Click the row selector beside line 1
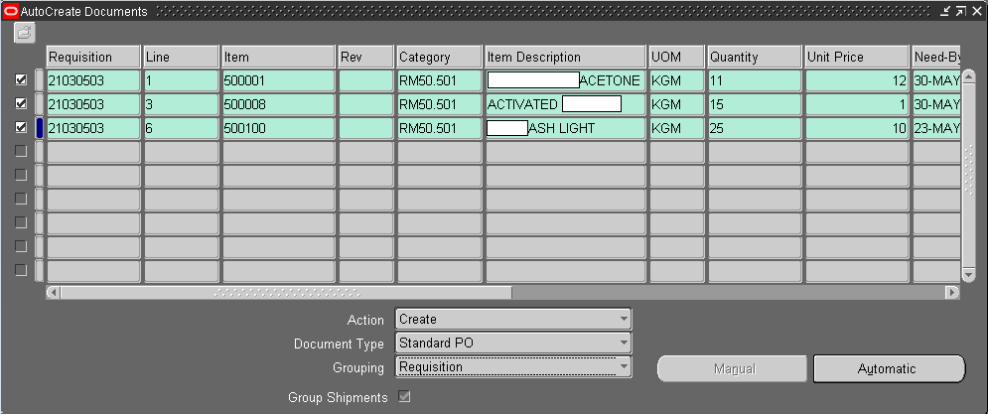Image resolution: width=988 pixels, height=414 pixels. pyautogui.click(x=40, y=80)
